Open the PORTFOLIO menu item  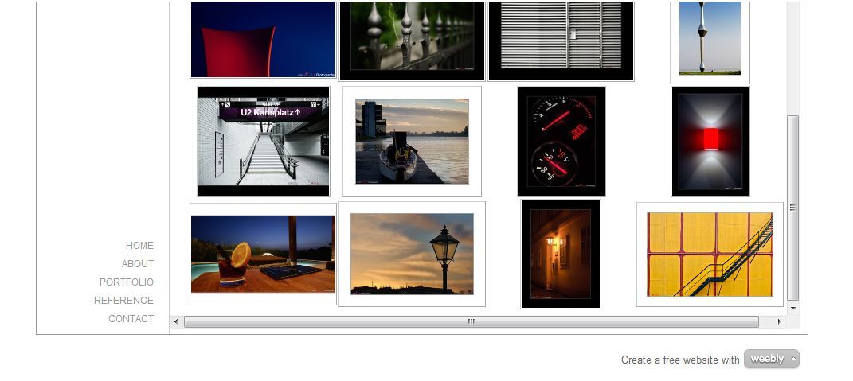(x=127, y=282)
